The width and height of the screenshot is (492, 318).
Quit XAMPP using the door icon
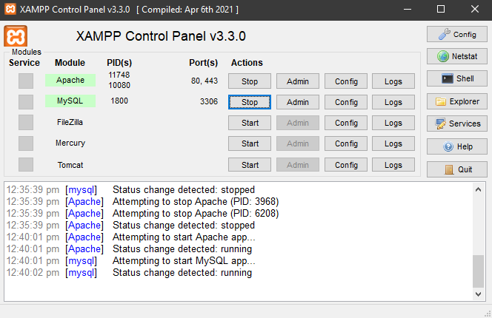coord(457,169)
